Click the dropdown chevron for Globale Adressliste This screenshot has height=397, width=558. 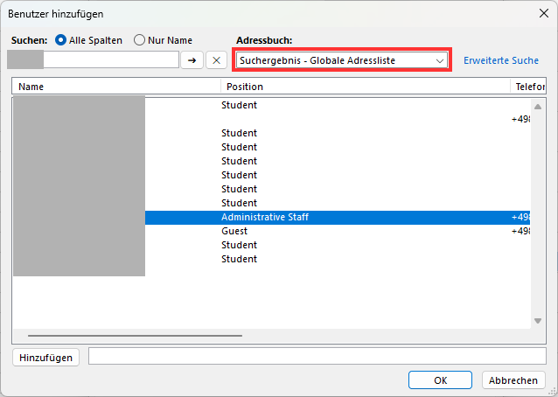tap(440, 60)
